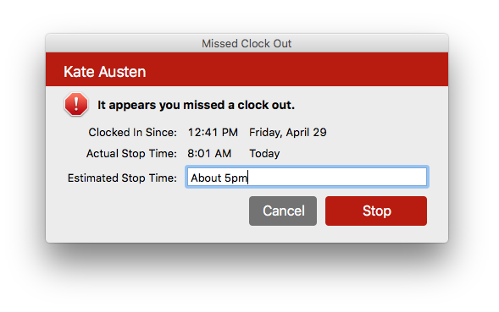Select the Kate Austen name header
This screenshot has height=312, width=499.
tap(105, 72)
